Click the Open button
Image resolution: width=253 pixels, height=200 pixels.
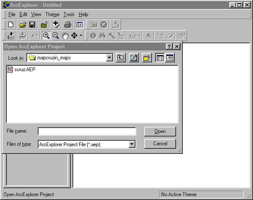(160, 131)
